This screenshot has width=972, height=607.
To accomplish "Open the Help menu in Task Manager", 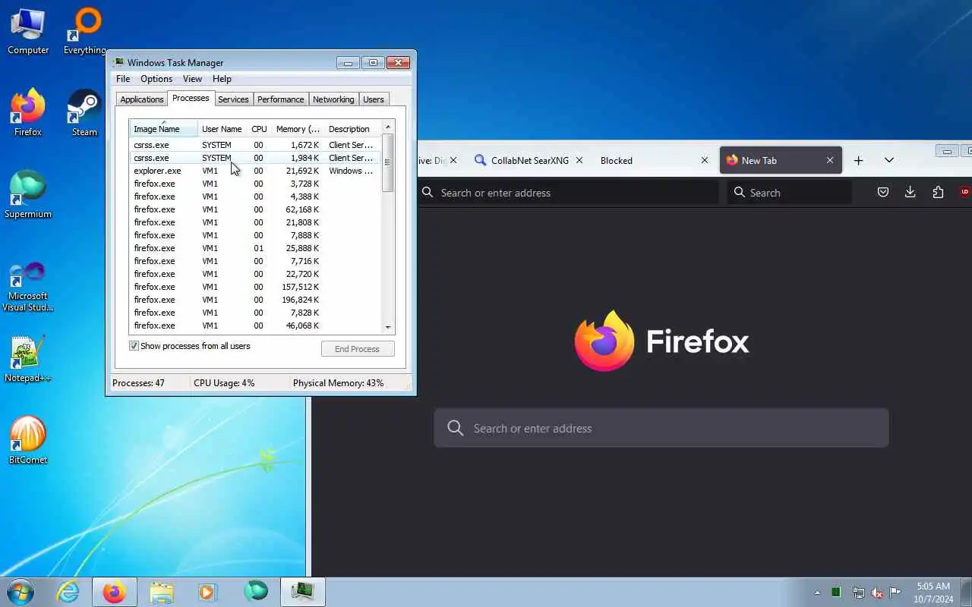I will (x=222, y=79).
